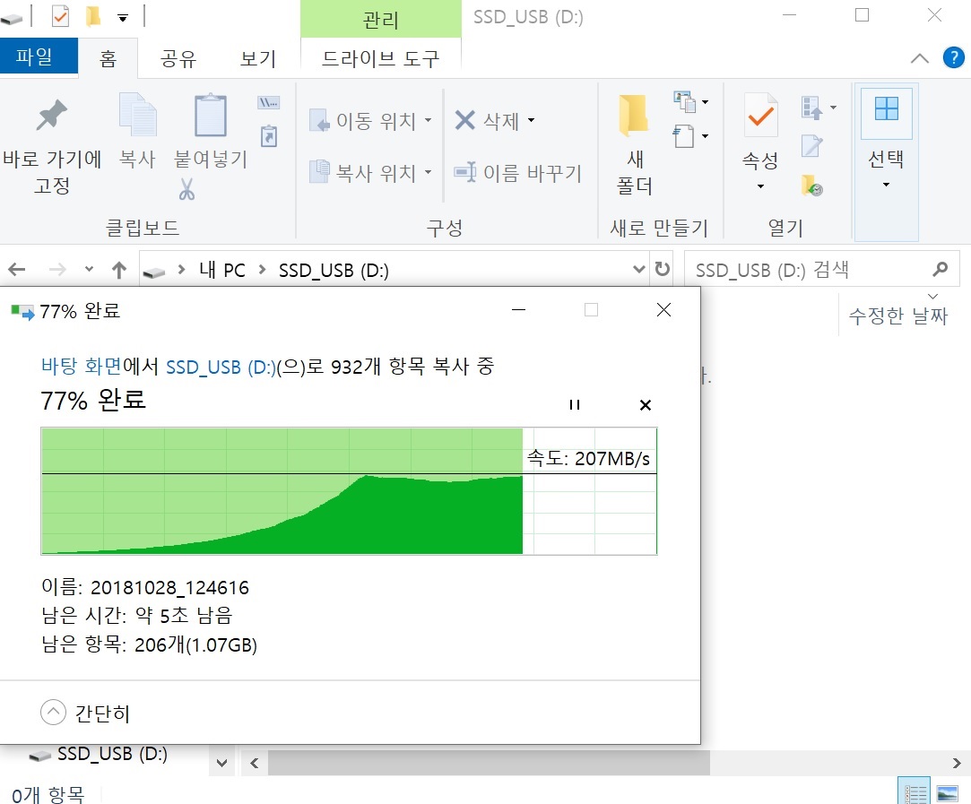Click the search magnifier icon
The height and width of the screenshot is (804, 971).
click(x=940, y=269)
